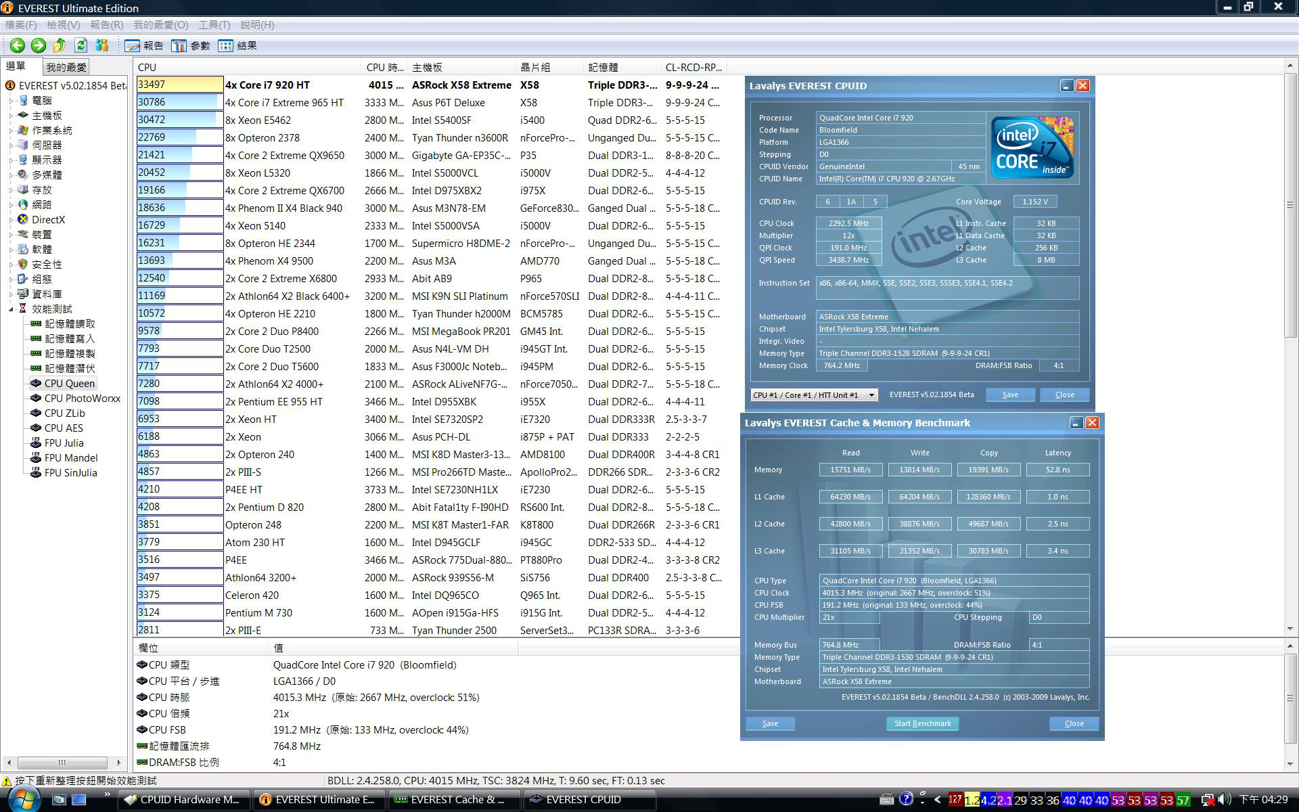The image size is (1299, 812).
Task: Click Start Benchmark button
Action: coord(922,723)
